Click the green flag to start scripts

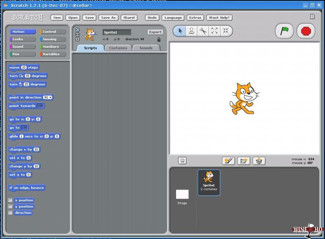click(284, 31)
